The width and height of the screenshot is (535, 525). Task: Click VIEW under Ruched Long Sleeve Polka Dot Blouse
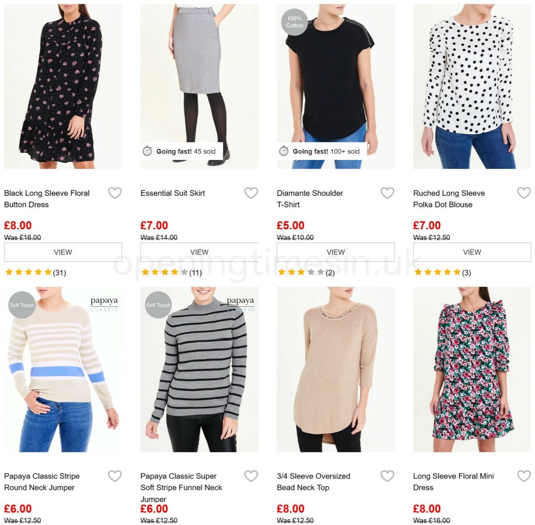click(x=471, y=252)
